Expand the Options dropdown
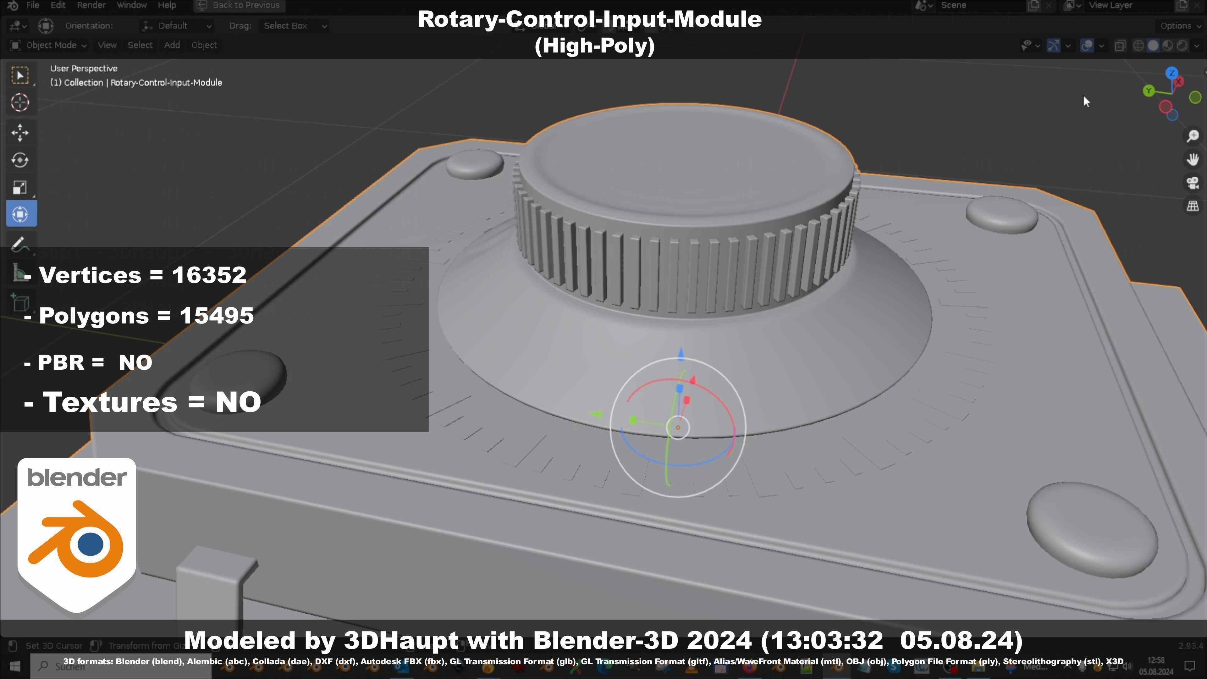Screen dimensions: 1207x679 tap(1179, 26)
